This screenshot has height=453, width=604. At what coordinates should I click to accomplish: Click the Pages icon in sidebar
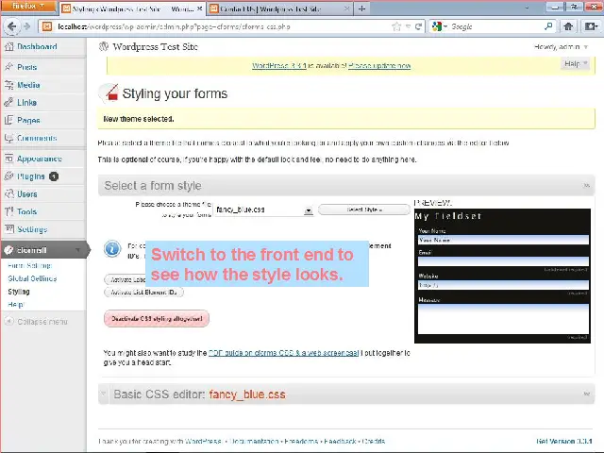click(x=8, y=120)
